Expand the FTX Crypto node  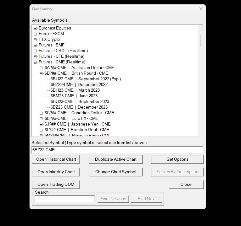pos(35,40)
